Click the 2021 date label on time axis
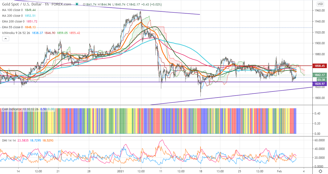 coord(120,172)
